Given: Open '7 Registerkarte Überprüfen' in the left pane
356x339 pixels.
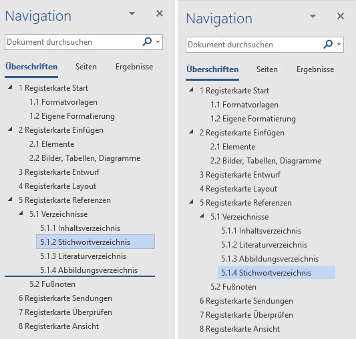Looking at the screenshot, I should click(65, 312).
